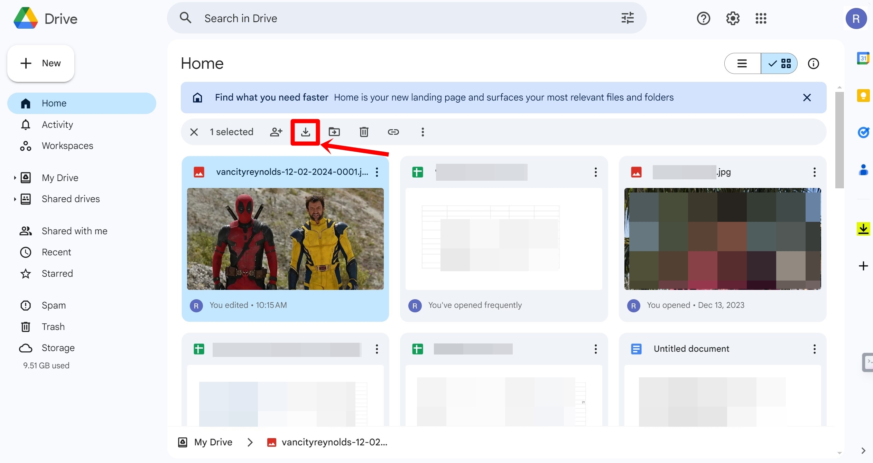The width and height of the screenshot is (873, 463).
Task: Open the yellow download add-on
Action: [863, 229]
